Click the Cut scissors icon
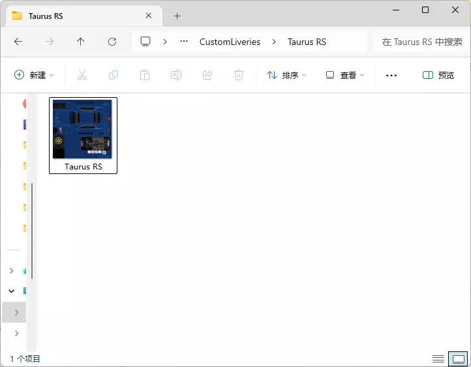This screenshot has width=471, height=367. pyautogui.click(x=82, y=75)
